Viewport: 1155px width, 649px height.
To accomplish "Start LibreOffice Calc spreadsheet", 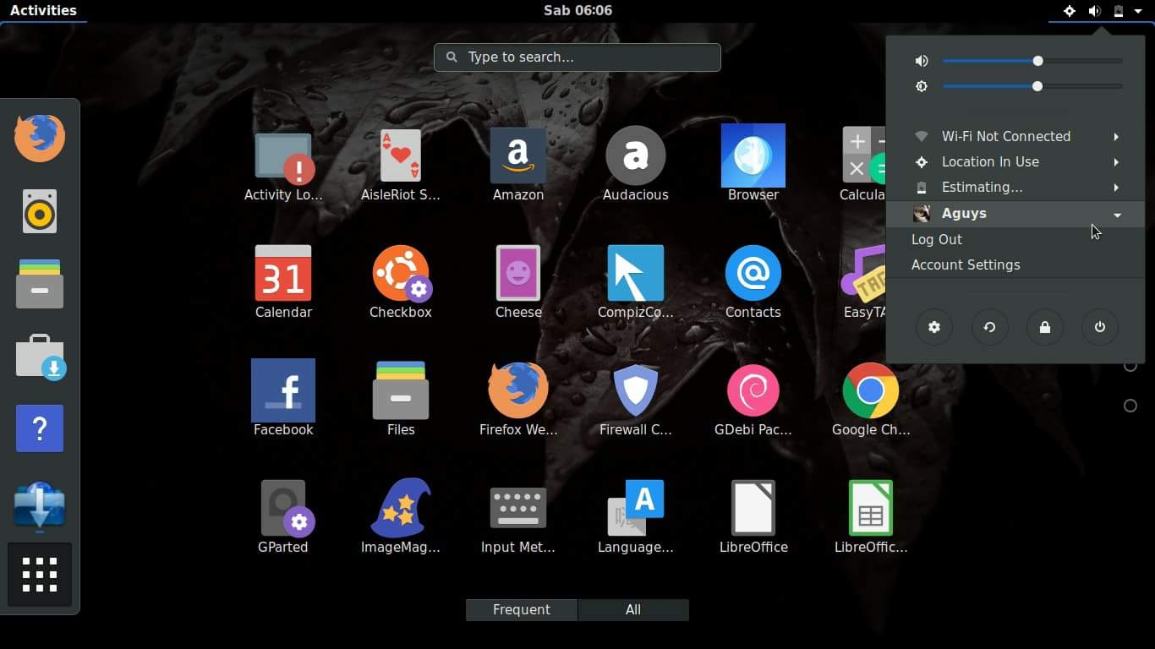I will 871,507.
